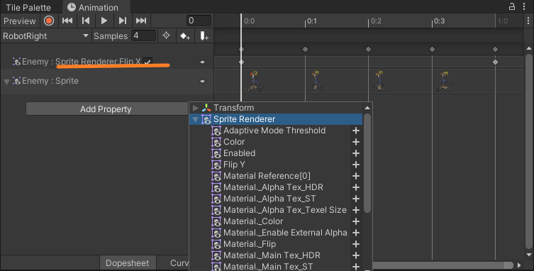Viewport: 534px width, 271px height.
Task: Click filter by selection icon
Action: 166,35
